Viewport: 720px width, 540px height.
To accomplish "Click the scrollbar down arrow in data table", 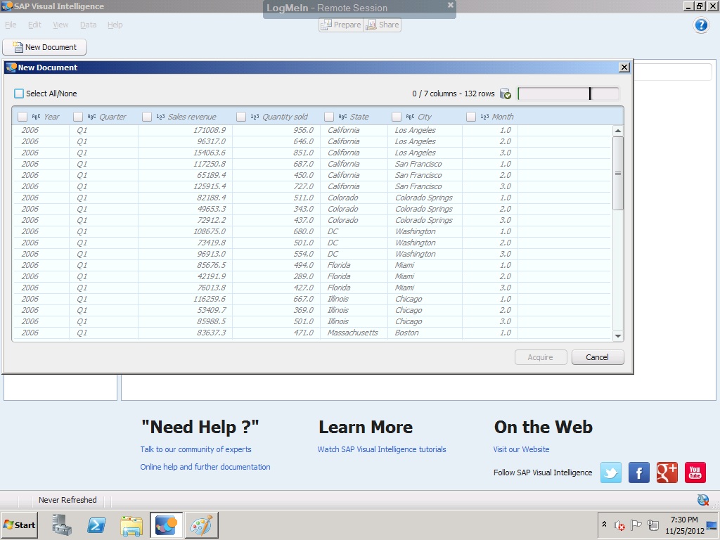I will [618, 336].
